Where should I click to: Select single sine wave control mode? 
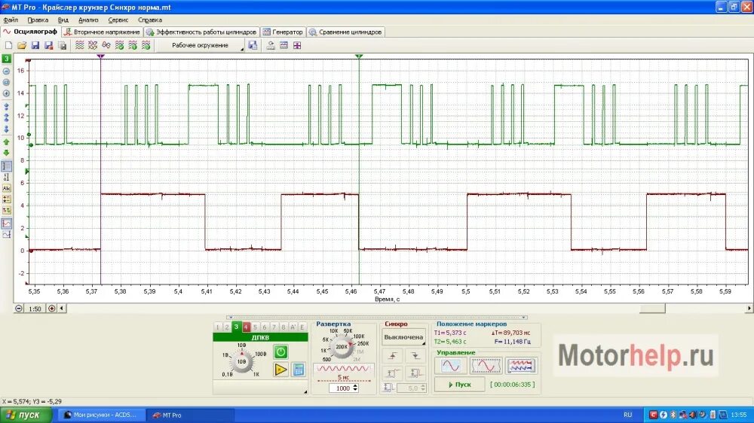[x=451, y=366]
